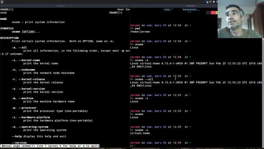Click the '-r, --kernel-release' option

(28, 79)
